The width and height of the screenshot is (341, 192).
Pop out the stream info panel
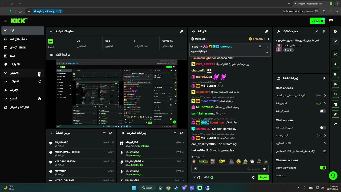[x=323, y=31]
